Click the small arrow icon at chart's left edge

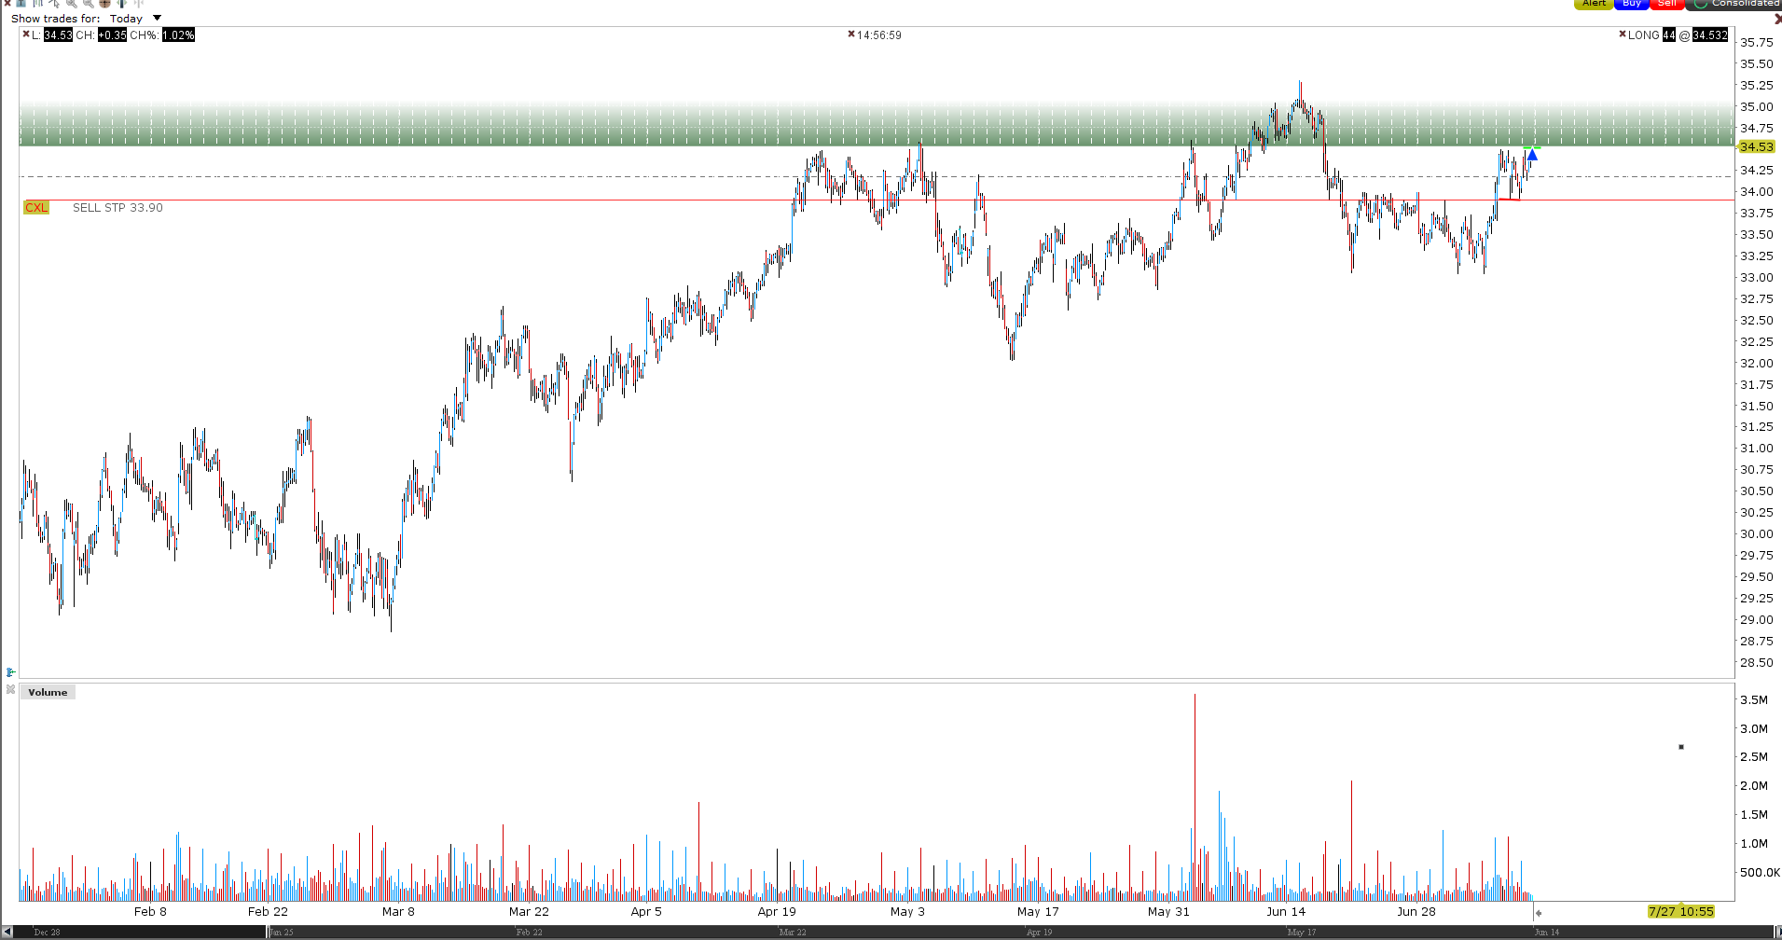(10, 671)
